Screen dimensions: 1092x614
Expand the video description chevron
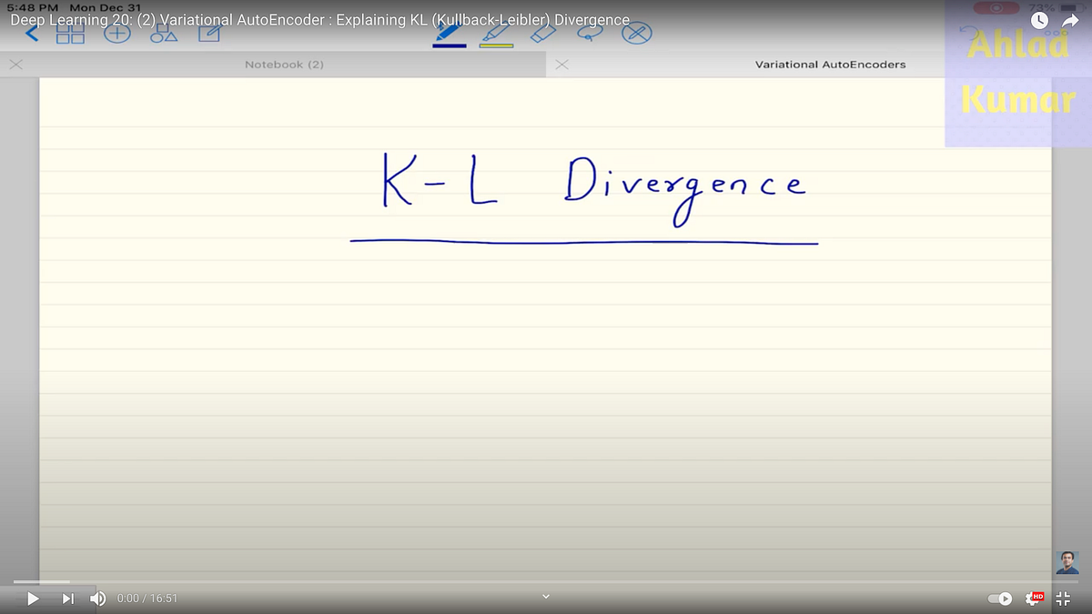tap(546, 597)
